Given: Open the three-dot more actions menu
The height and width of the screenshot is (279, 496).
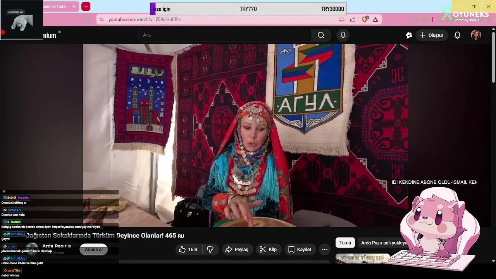Looking at the screenshot, I should point(325,250).
